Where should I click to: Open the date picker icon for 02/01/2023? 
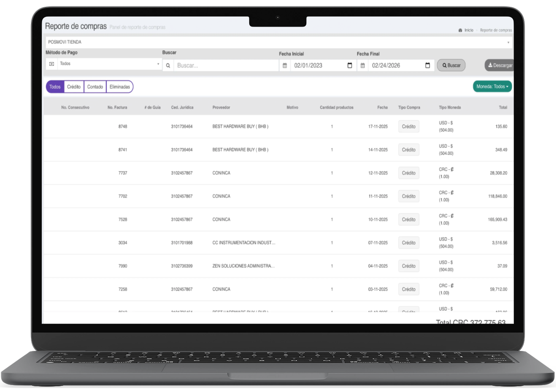[349, 65]
